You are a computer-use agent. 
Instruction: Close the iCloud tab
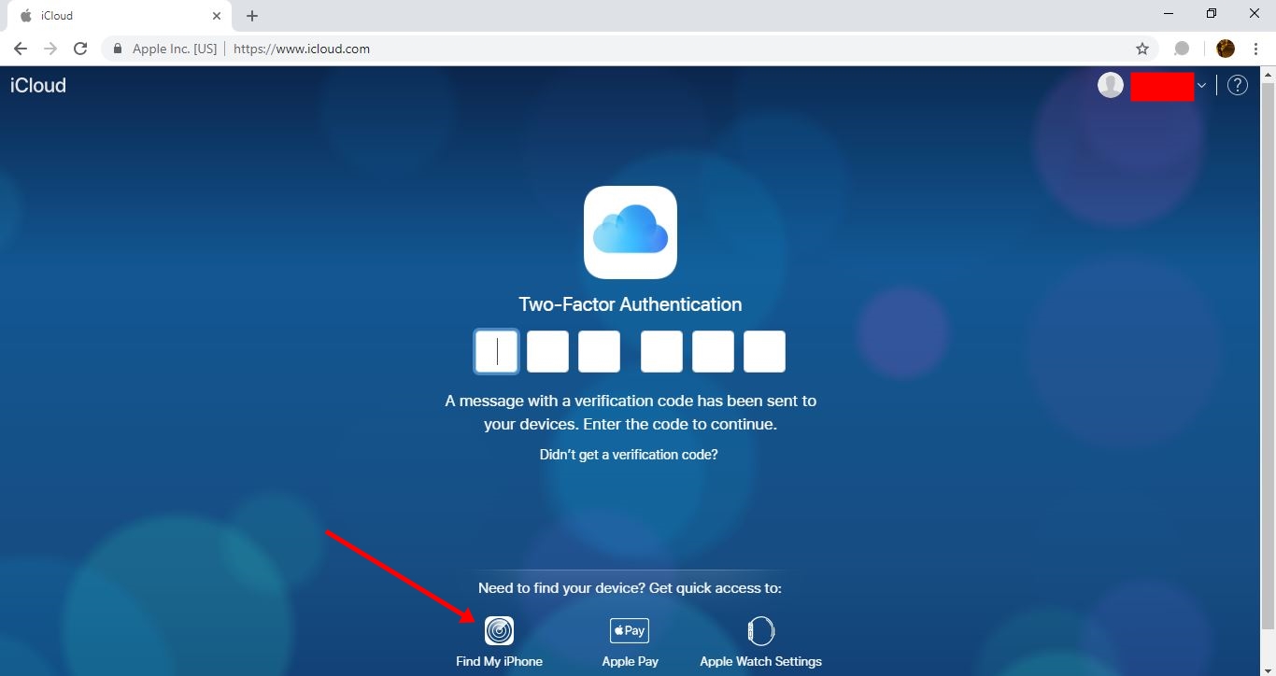(x=216, y=16)
